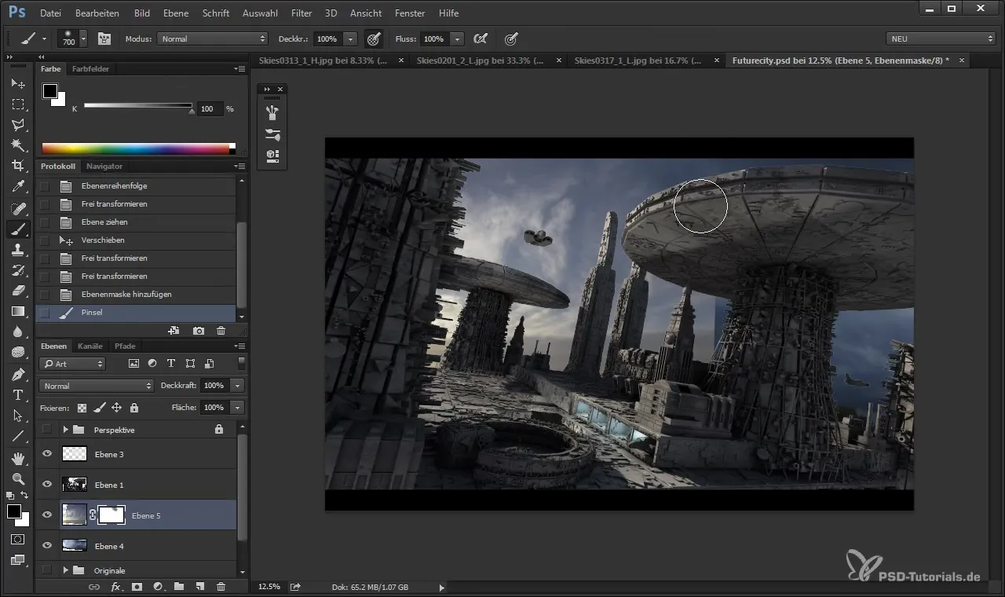Viewport: 1005px width, 597px height.
Task: Select the Crop tool
Action: point(18,166)
